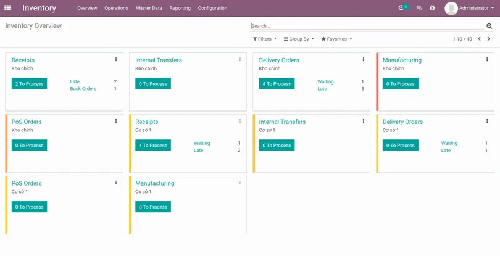Screen dimensions: 500x256
Task: Open Back Orders link on Receipts card
Action: (83, 89)
